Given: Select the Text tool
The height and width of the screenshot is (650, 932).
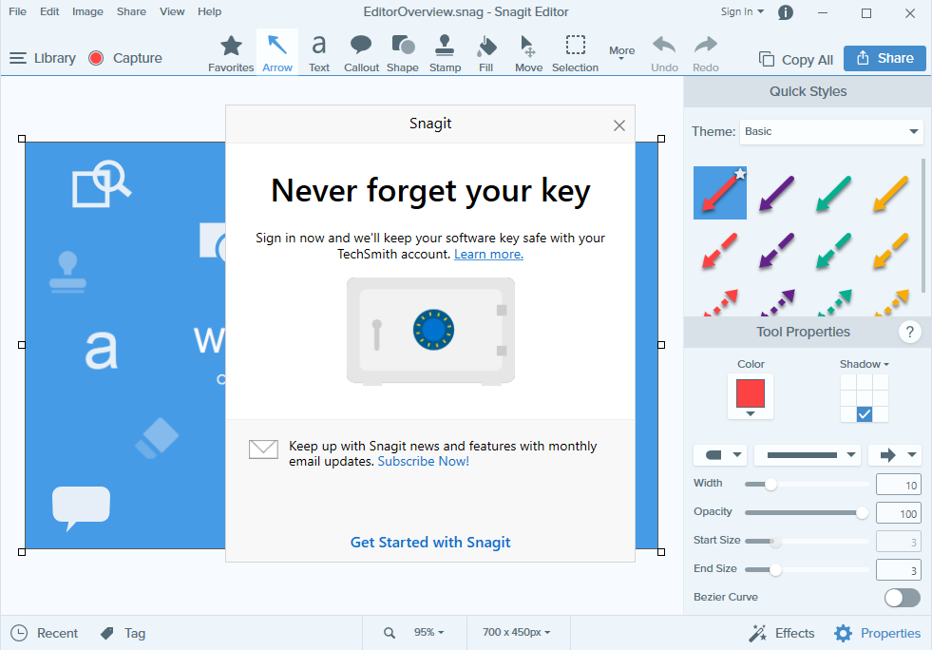Looking at the screenshot, I should pyautogui.click(x=318, y=53).
